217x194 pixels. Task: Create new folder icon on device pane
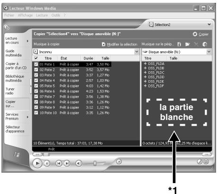(x=187, y=44)
